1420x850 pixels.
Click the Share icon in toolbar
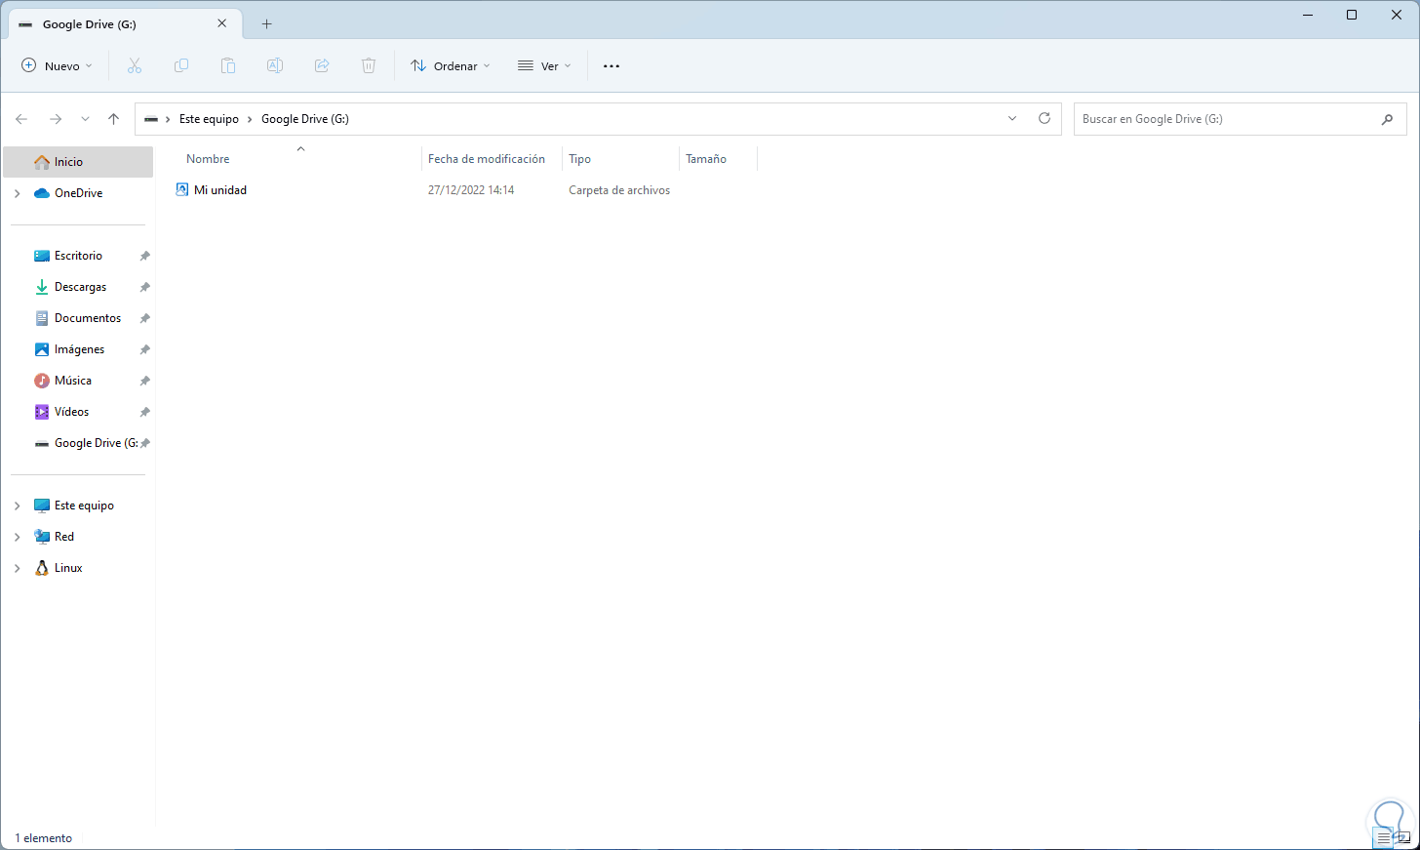pyautogui.click(x=322, y=65)
